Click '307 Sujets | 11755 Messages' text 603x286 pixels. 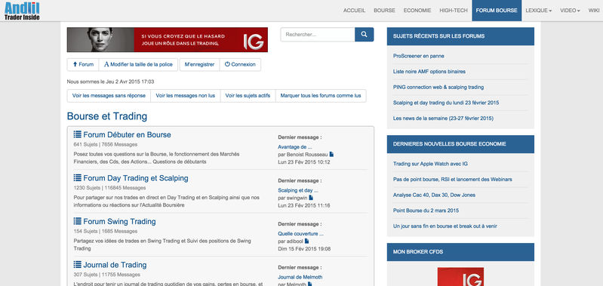106,275
